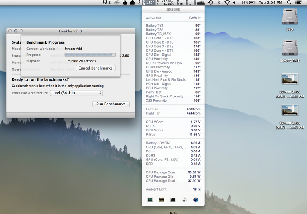The image size is (307, 214).
Task: Select DC In Proximity Air Flow row
Action: (x=173, y=63)
